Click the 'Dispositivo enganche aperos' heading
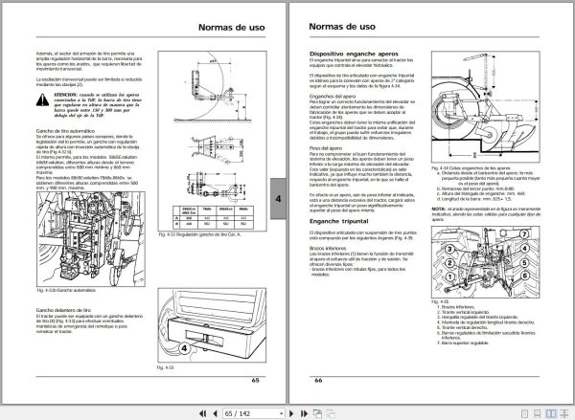The width and height of the screenshot is (575, 420). [x=354, y=54]
